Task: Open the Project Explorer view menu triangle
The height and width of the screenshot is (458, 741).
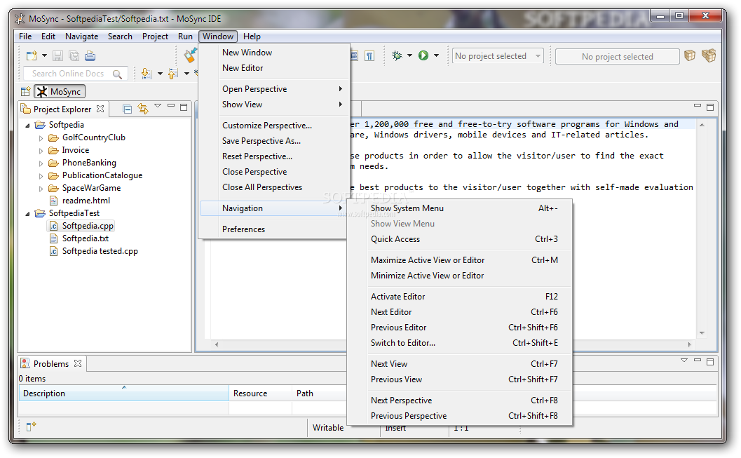Action: click(158, 106)
